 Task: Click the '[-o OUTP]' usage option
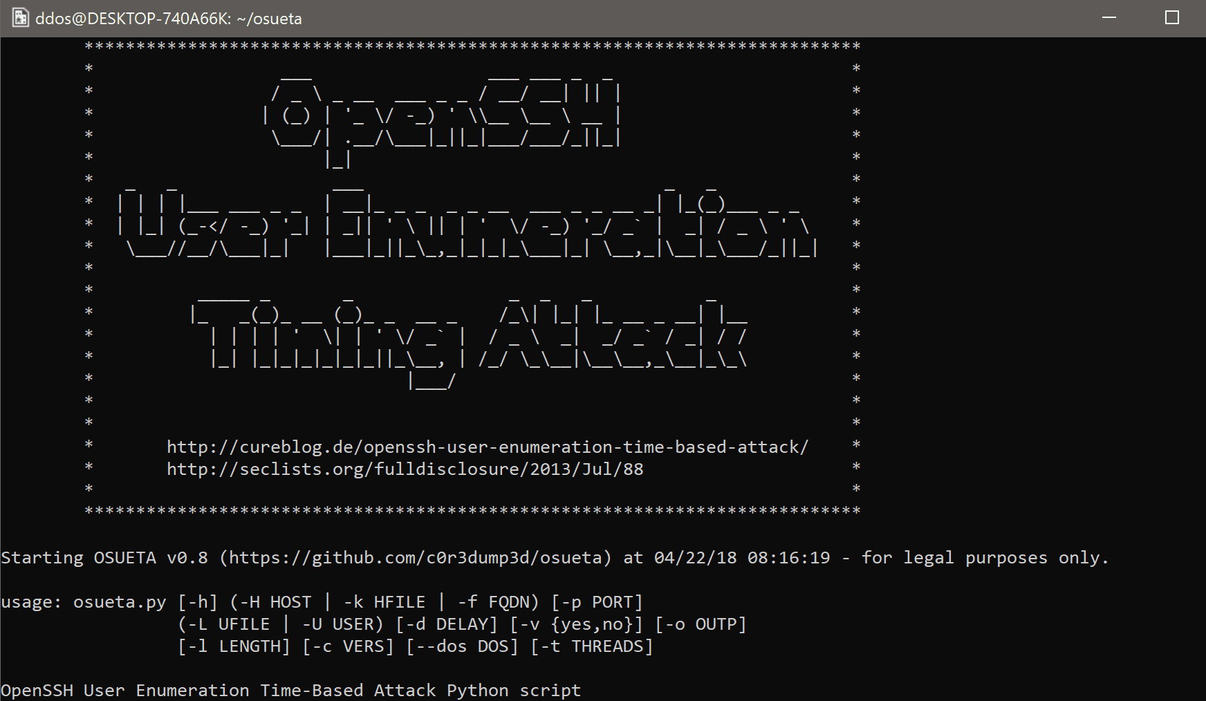(x=701, y=624)
